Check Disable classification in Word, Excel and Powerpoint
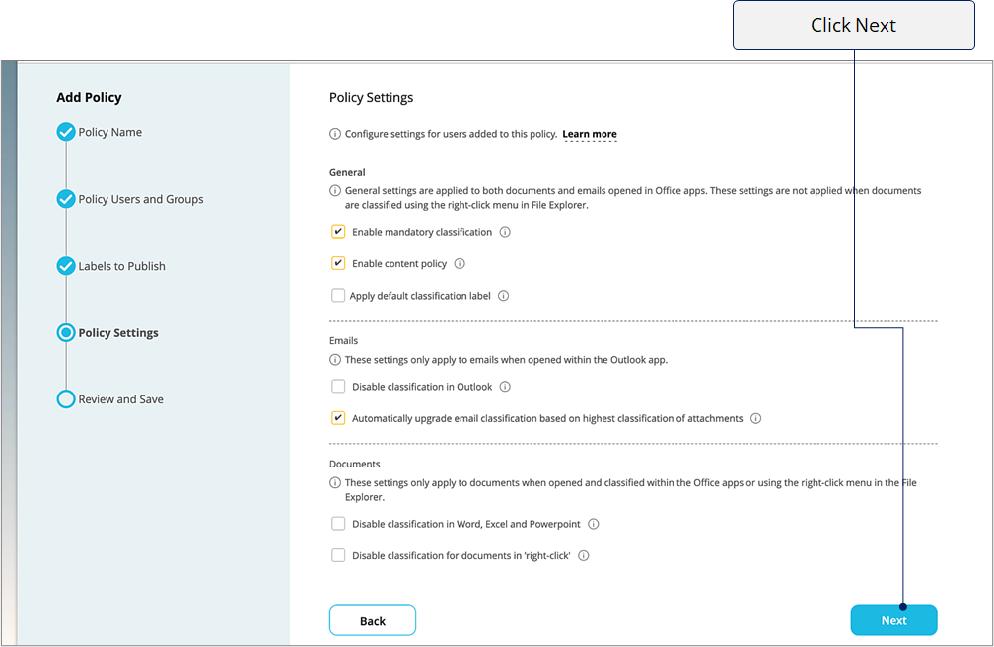Image resolution: width=994 pixels, height=647 pixels. 338,524
